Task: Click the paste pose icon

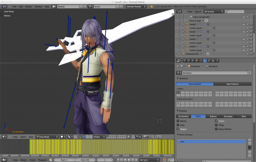Action: tap(156, 137)
